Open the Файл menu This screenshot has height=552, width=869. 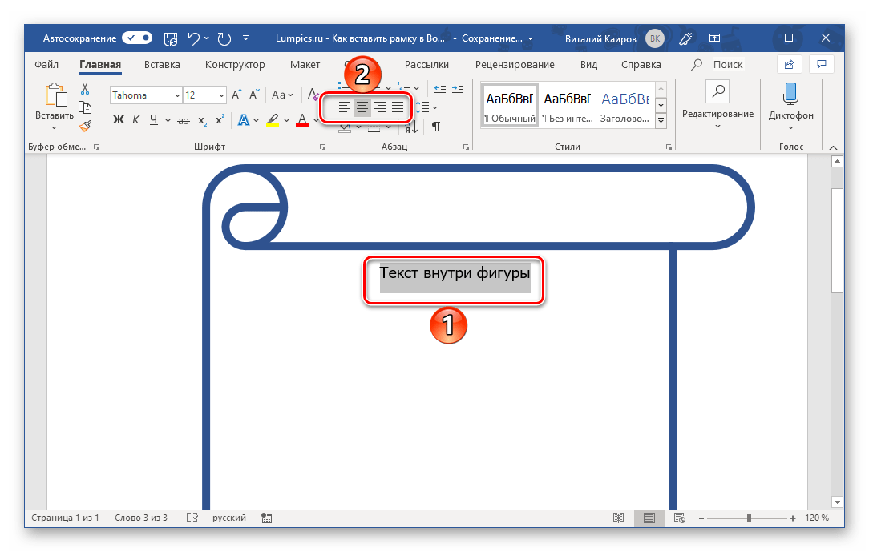pyautogui.click(x=46, y=64)
